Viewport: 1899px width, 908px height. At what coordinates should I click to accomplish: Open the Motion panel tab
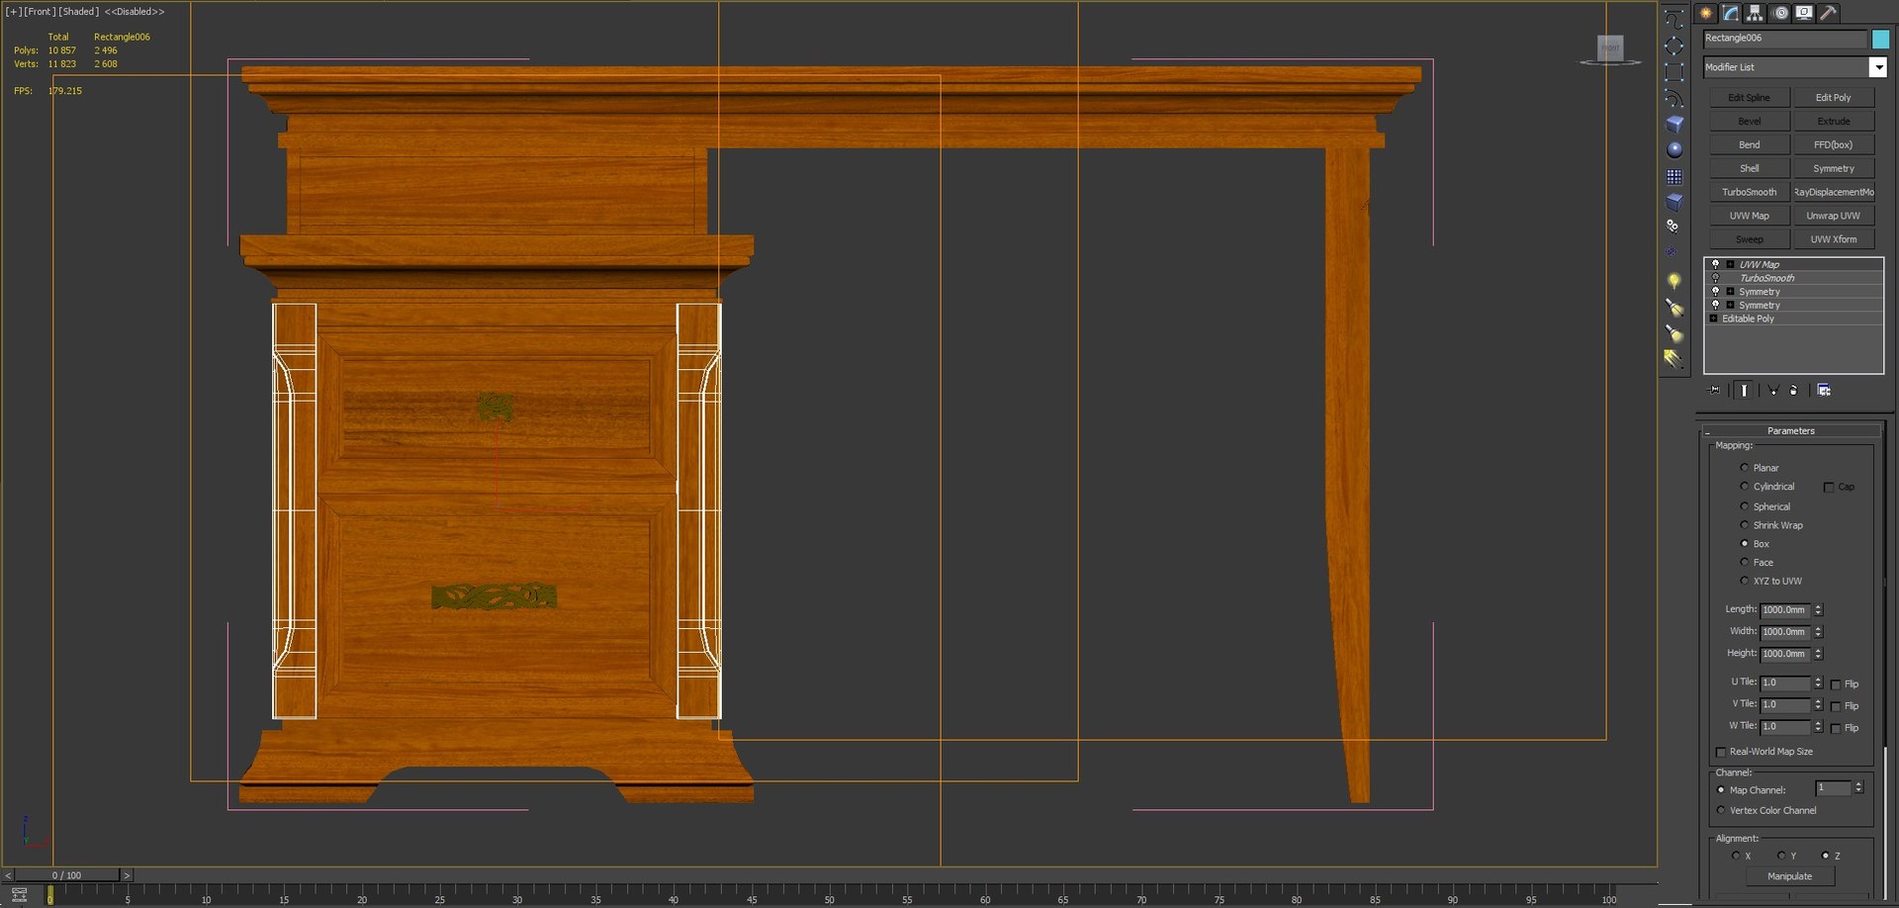pos(1780,13)
